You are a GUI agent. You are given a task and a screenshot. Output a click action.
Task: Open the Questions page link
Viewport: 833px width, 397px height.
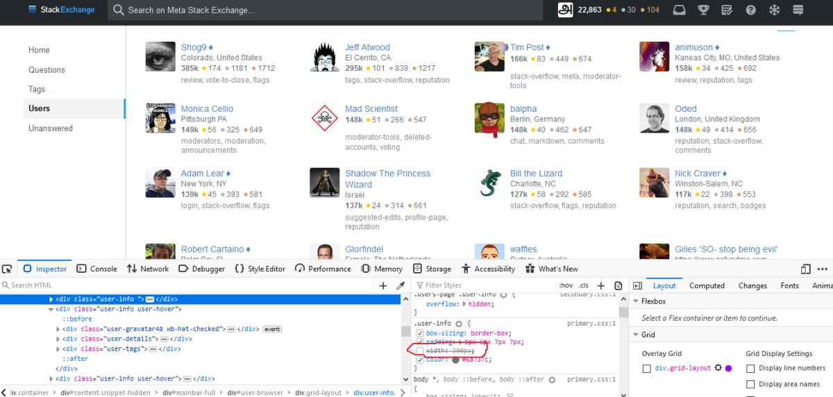(x=47, y=69)
